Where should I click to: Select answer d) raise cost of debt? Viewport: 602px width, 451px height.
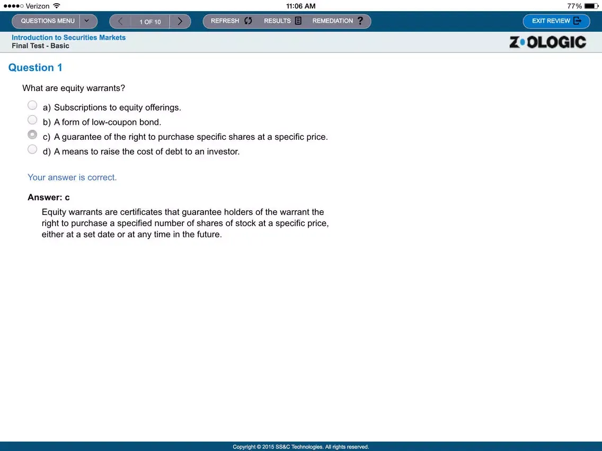coord(32,149)
